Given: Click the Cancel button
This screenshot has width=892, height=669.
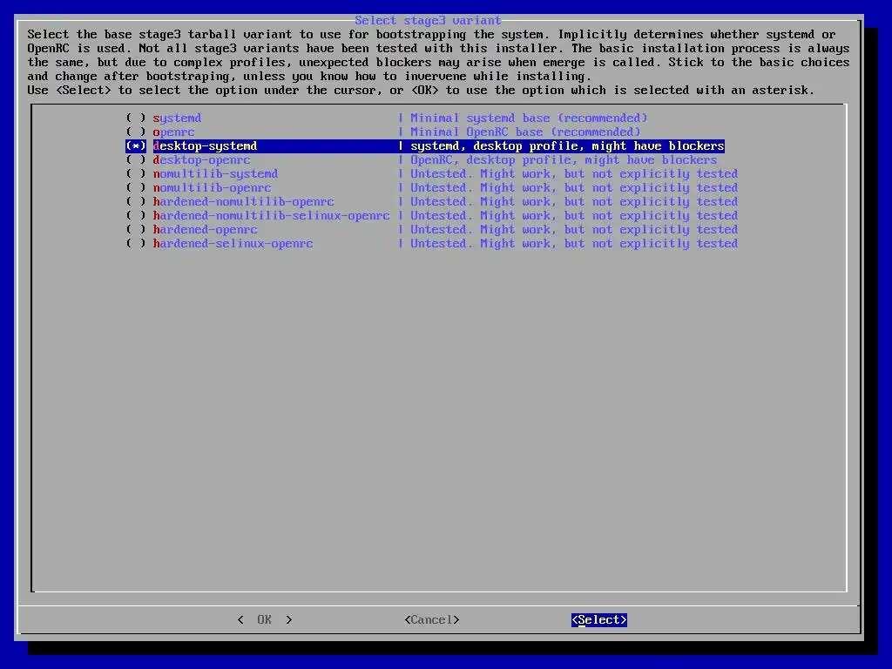Looking at the screenshot, I should tap(432, 619).
